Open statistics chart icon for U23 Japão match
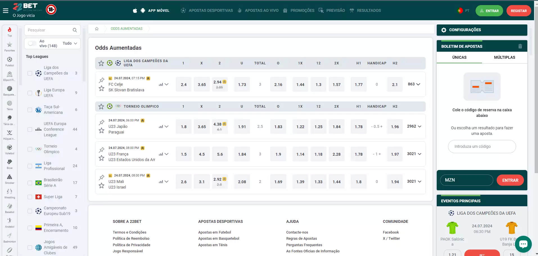Screen dimensions: 538x256 pyautogui.click(x=161, y=126)
